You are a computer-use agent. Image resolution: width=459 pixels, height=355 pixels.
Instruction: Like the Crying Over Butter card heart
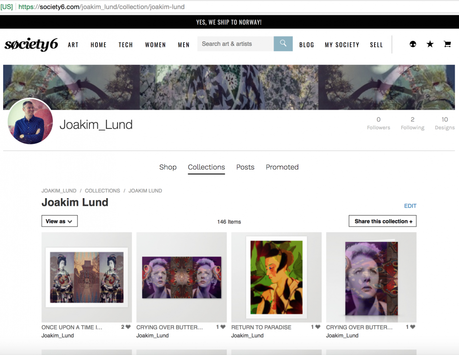(x=413, y=327)
